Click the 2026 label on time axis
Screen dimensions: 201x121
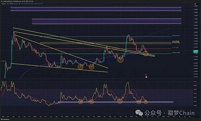point(163,117)
